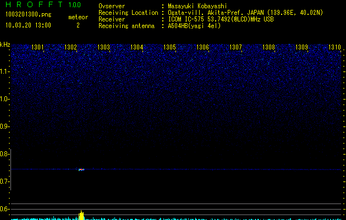Click the 0.8 frequency axis label

(4, 154)
